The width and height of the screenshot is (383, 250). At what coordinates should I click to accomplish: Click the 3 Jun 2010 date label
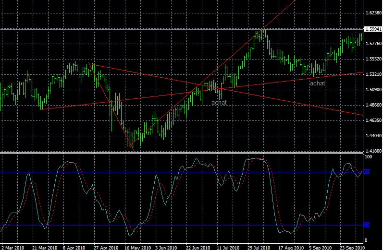point(166,248)
